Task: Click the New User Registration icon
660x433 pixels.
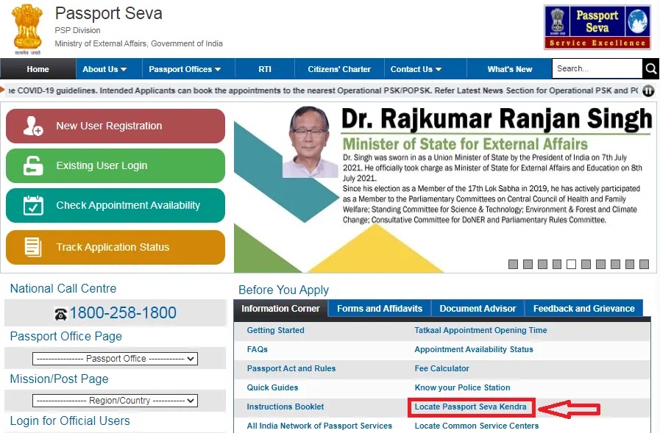Action: coord(33,126)
